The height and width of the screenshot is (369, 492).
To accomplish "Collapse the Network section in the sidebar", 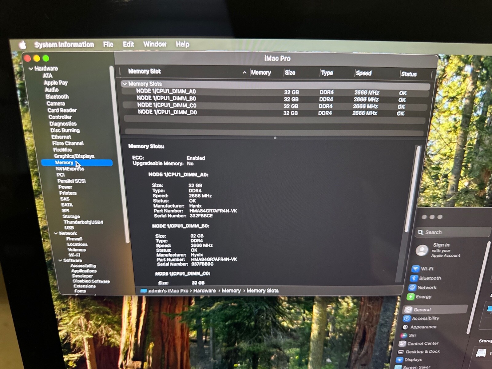I will tap(56, 233).
